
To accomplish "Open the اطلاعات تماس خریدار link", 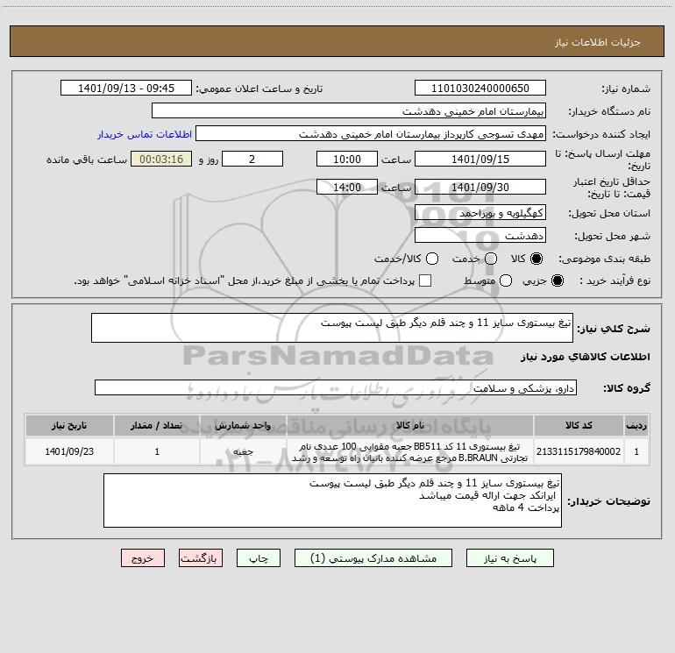I will click(x=145, y=134).
